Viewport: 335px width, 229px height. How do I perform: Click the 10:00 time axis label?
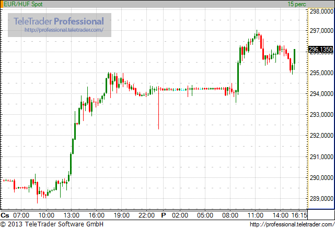point(47,215)
